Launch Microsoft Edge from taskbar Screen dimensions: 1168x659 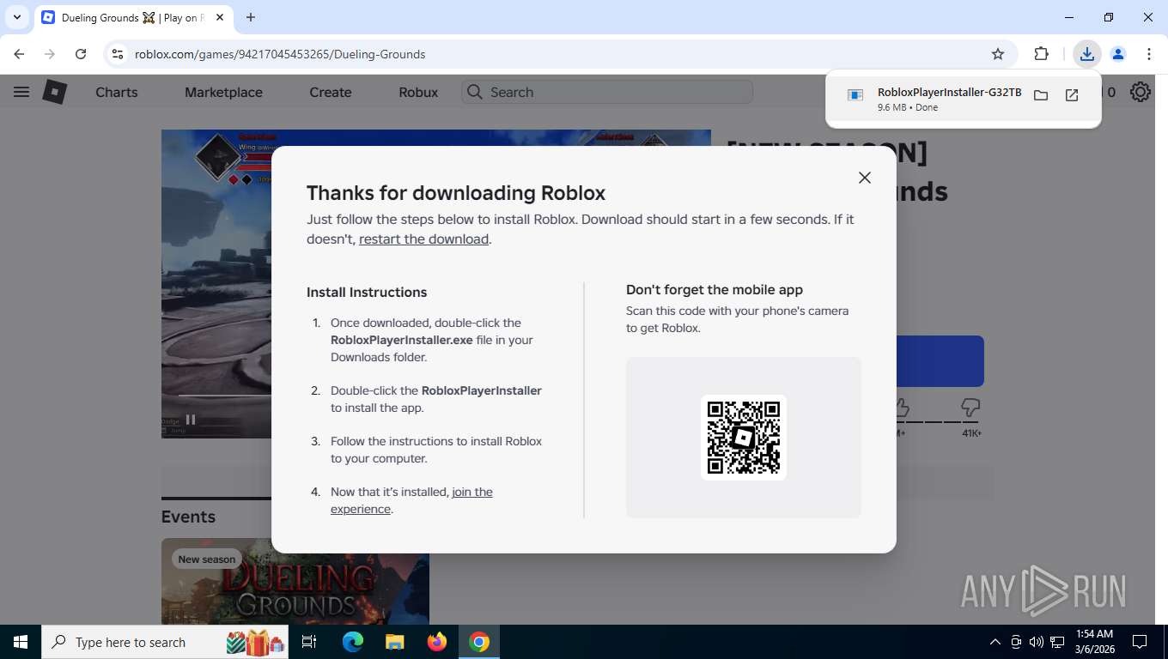[353, 642]
